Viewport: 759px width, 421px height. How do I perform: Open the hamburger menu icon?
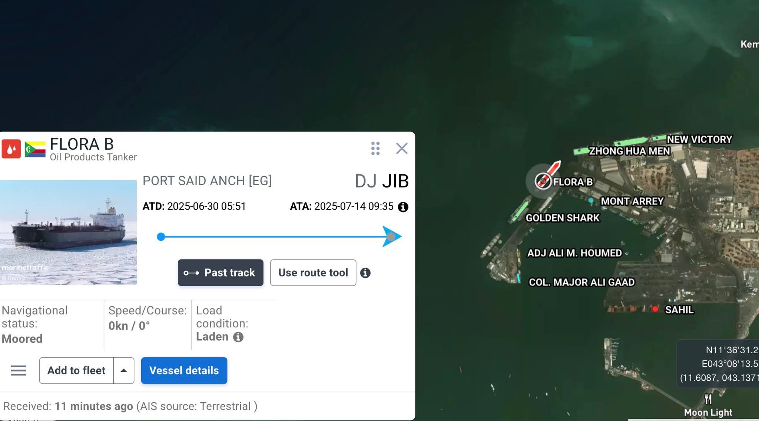[18, 371]
